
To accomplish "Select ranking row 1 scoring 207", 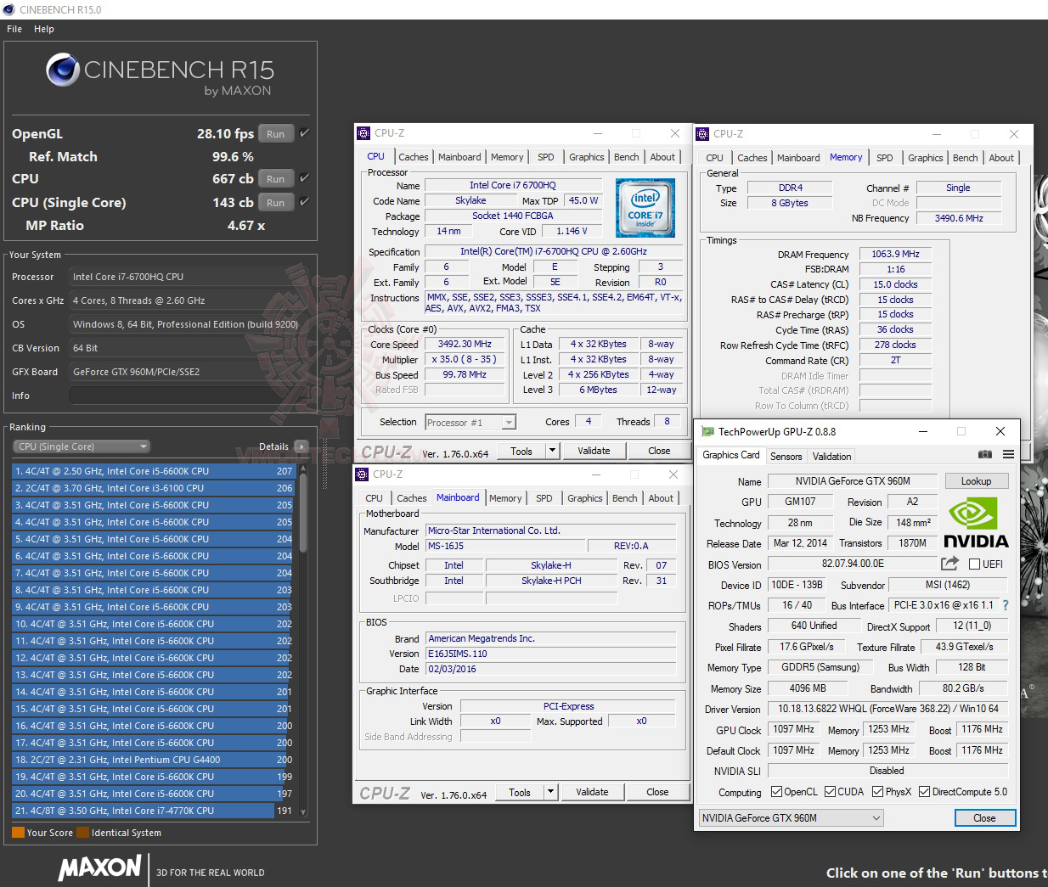I will click(x=153, y=471).
